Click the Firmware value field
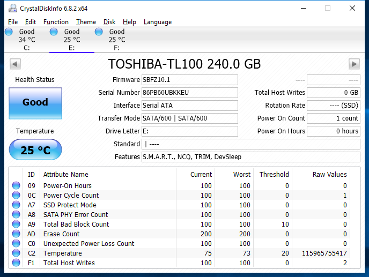 189,80
